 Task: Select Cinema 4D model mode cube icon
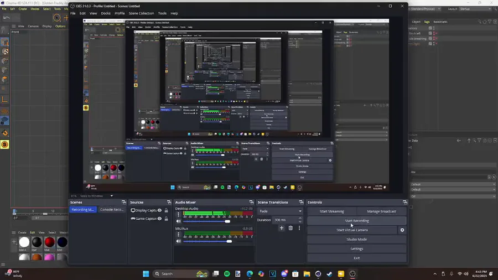[x=5, y=42]
